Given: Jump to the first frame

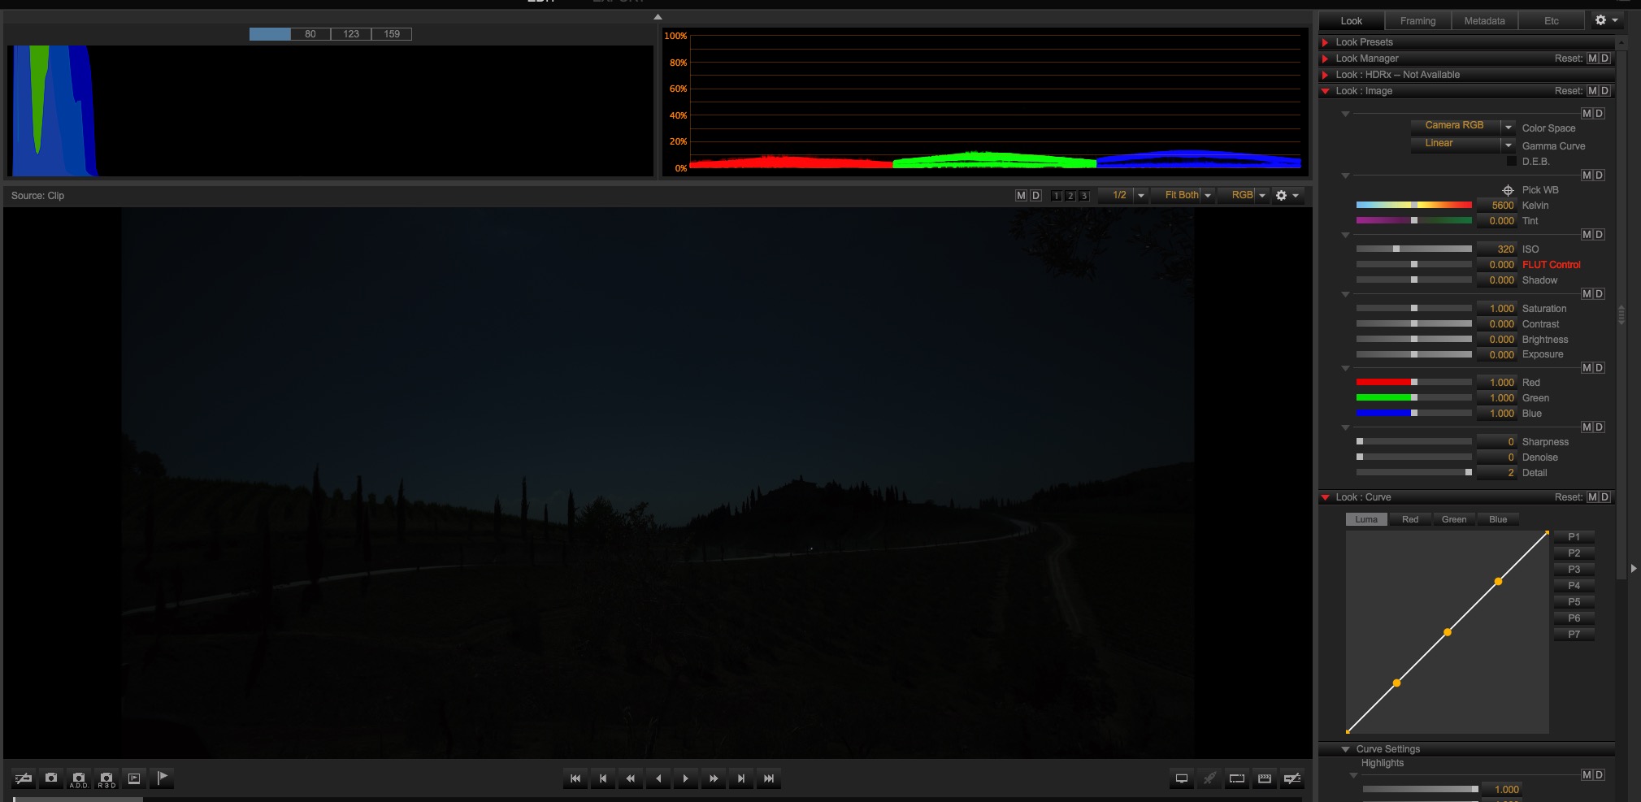Looking at the screenshot, I should [x=575, y=778].
